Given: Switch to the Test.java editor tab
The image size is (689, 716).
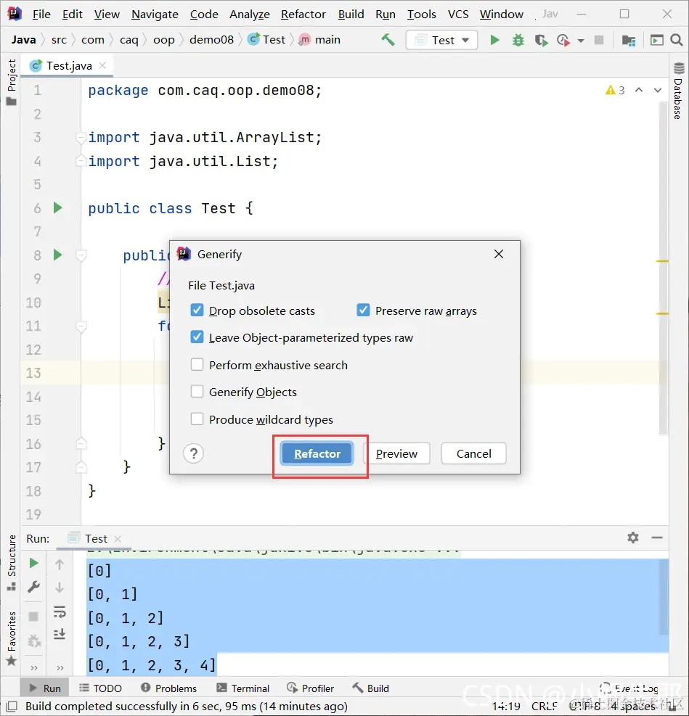Looking at the screenshot, I should tap(69, 66).
